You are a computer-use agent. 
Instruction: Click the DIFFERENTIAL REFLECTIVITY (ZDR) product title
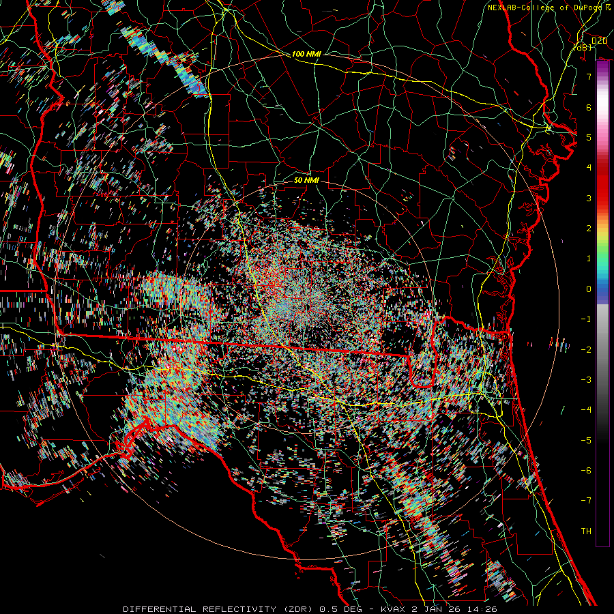pos(219,609)
